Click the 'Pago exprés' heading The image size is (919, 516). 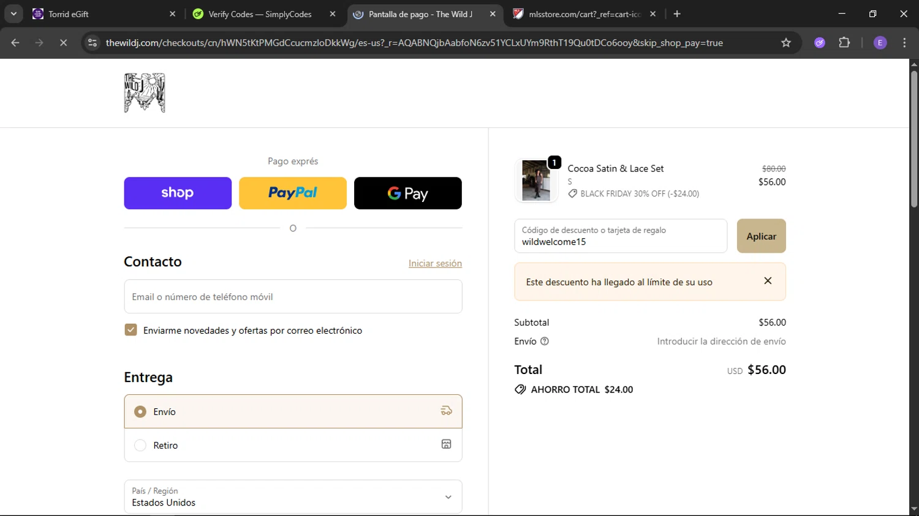(293, 161)
